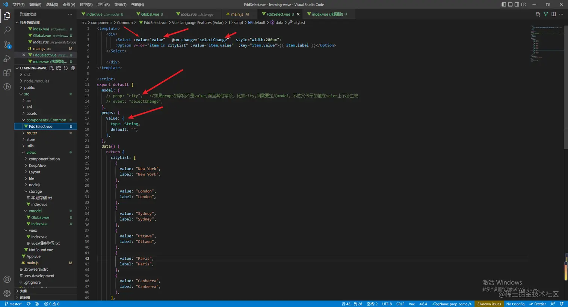Change UTF-8 encoding in status bar

point(387,304)
